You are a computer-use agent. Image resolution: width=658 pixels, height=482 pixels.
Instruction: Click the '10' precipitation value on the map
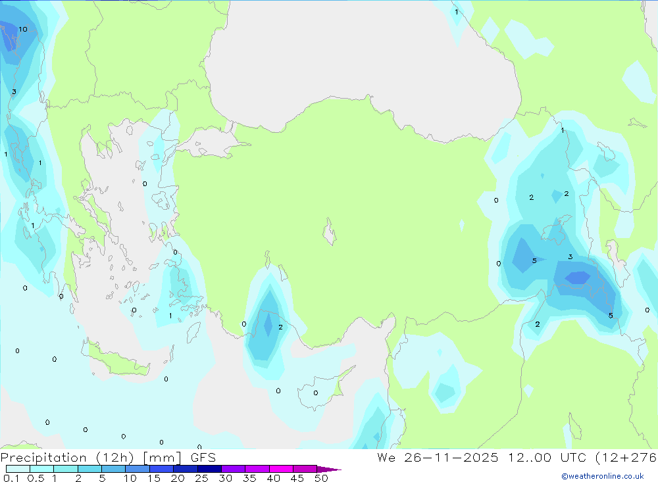[x=22, y=29]
